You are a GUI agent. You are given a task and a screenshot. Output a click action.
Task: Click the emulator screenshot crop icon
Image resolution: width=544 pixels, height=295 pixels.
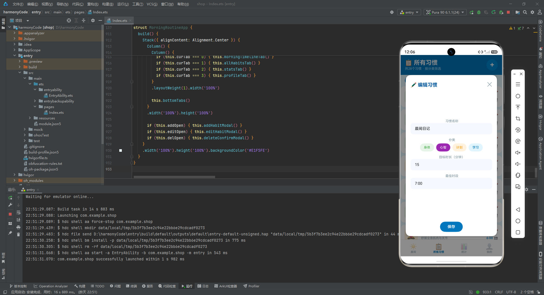point(518,119)
